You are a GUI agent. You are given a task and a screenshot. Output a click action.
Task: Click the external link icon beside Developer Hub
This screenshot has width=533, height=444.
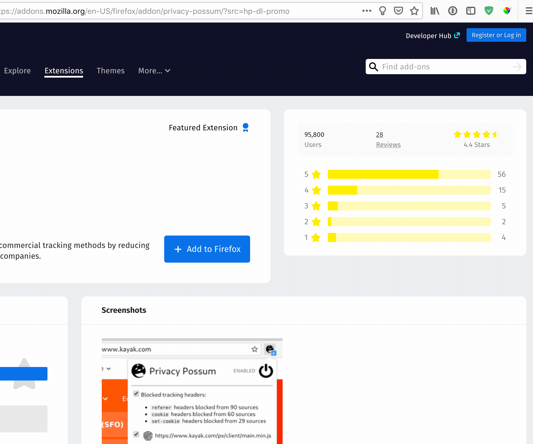coord(457,35)
